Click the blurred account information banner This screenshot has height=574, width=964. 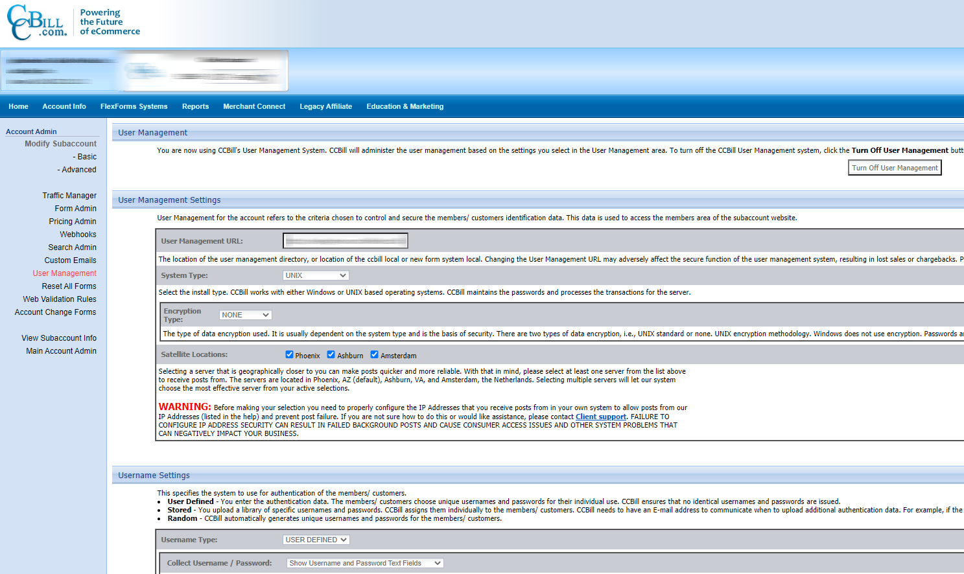click(145, 71)
